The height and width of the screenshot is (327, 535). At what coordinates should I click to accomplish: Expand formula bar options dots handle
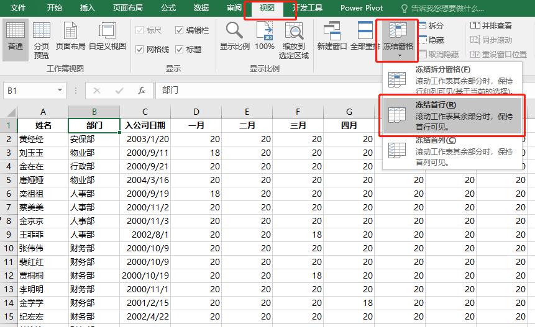pos(75,91)
